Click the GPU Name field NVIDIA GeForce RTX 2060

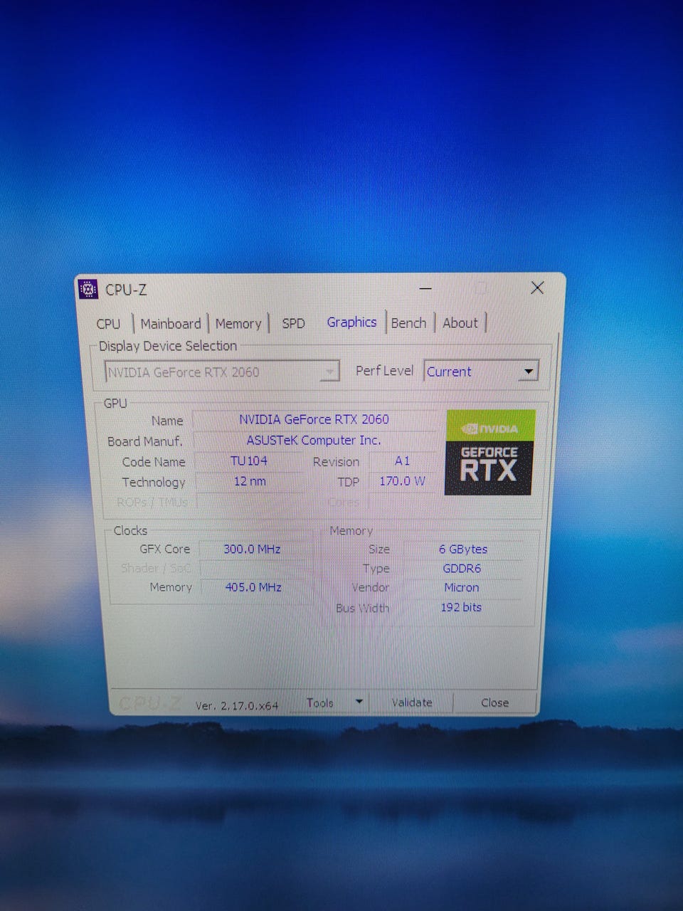[314, 419]
